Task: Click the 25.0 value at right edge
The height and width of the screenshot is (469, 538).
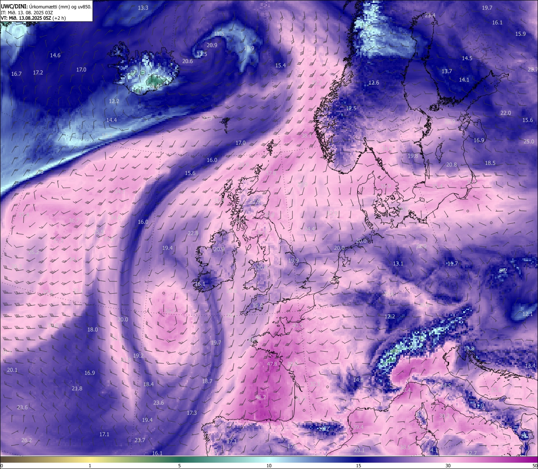Action: click(529, 142)
